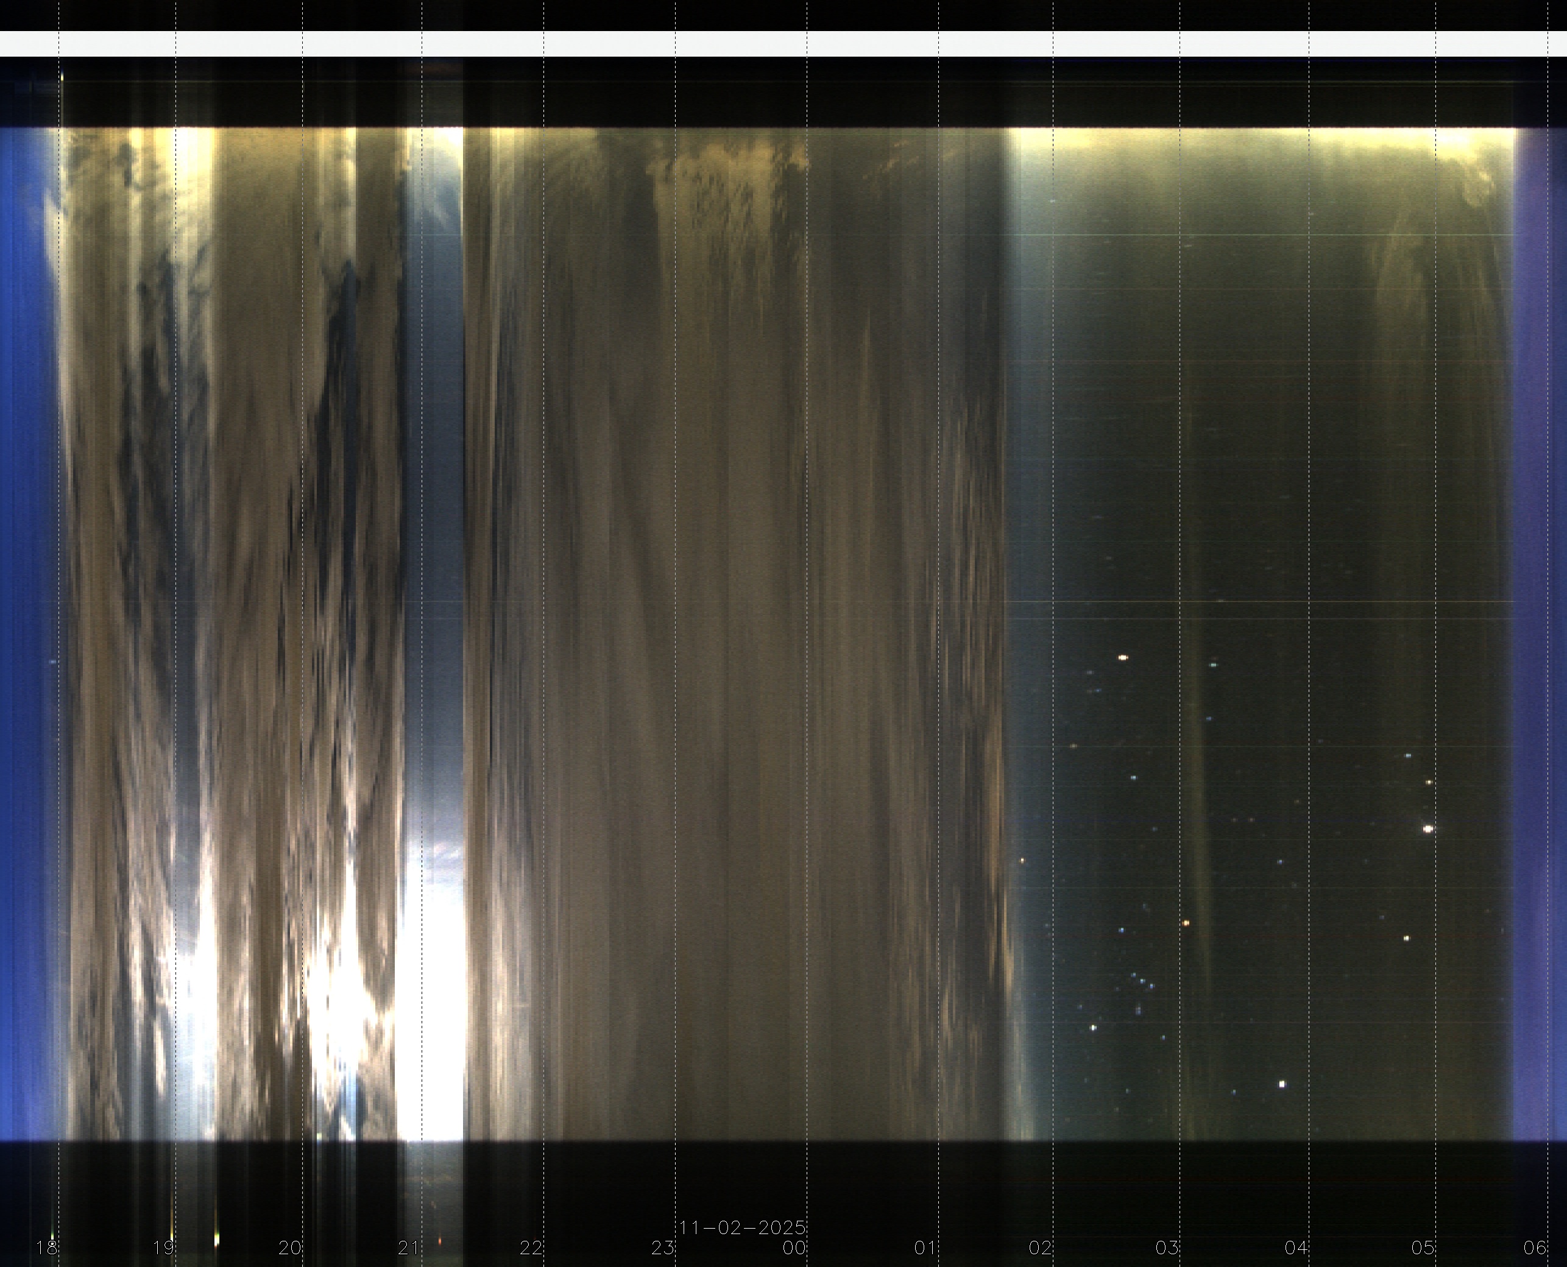Viewport: 1567px width, 1267px height.
Task: Click the 02 hour label
Action: 1040,1248
